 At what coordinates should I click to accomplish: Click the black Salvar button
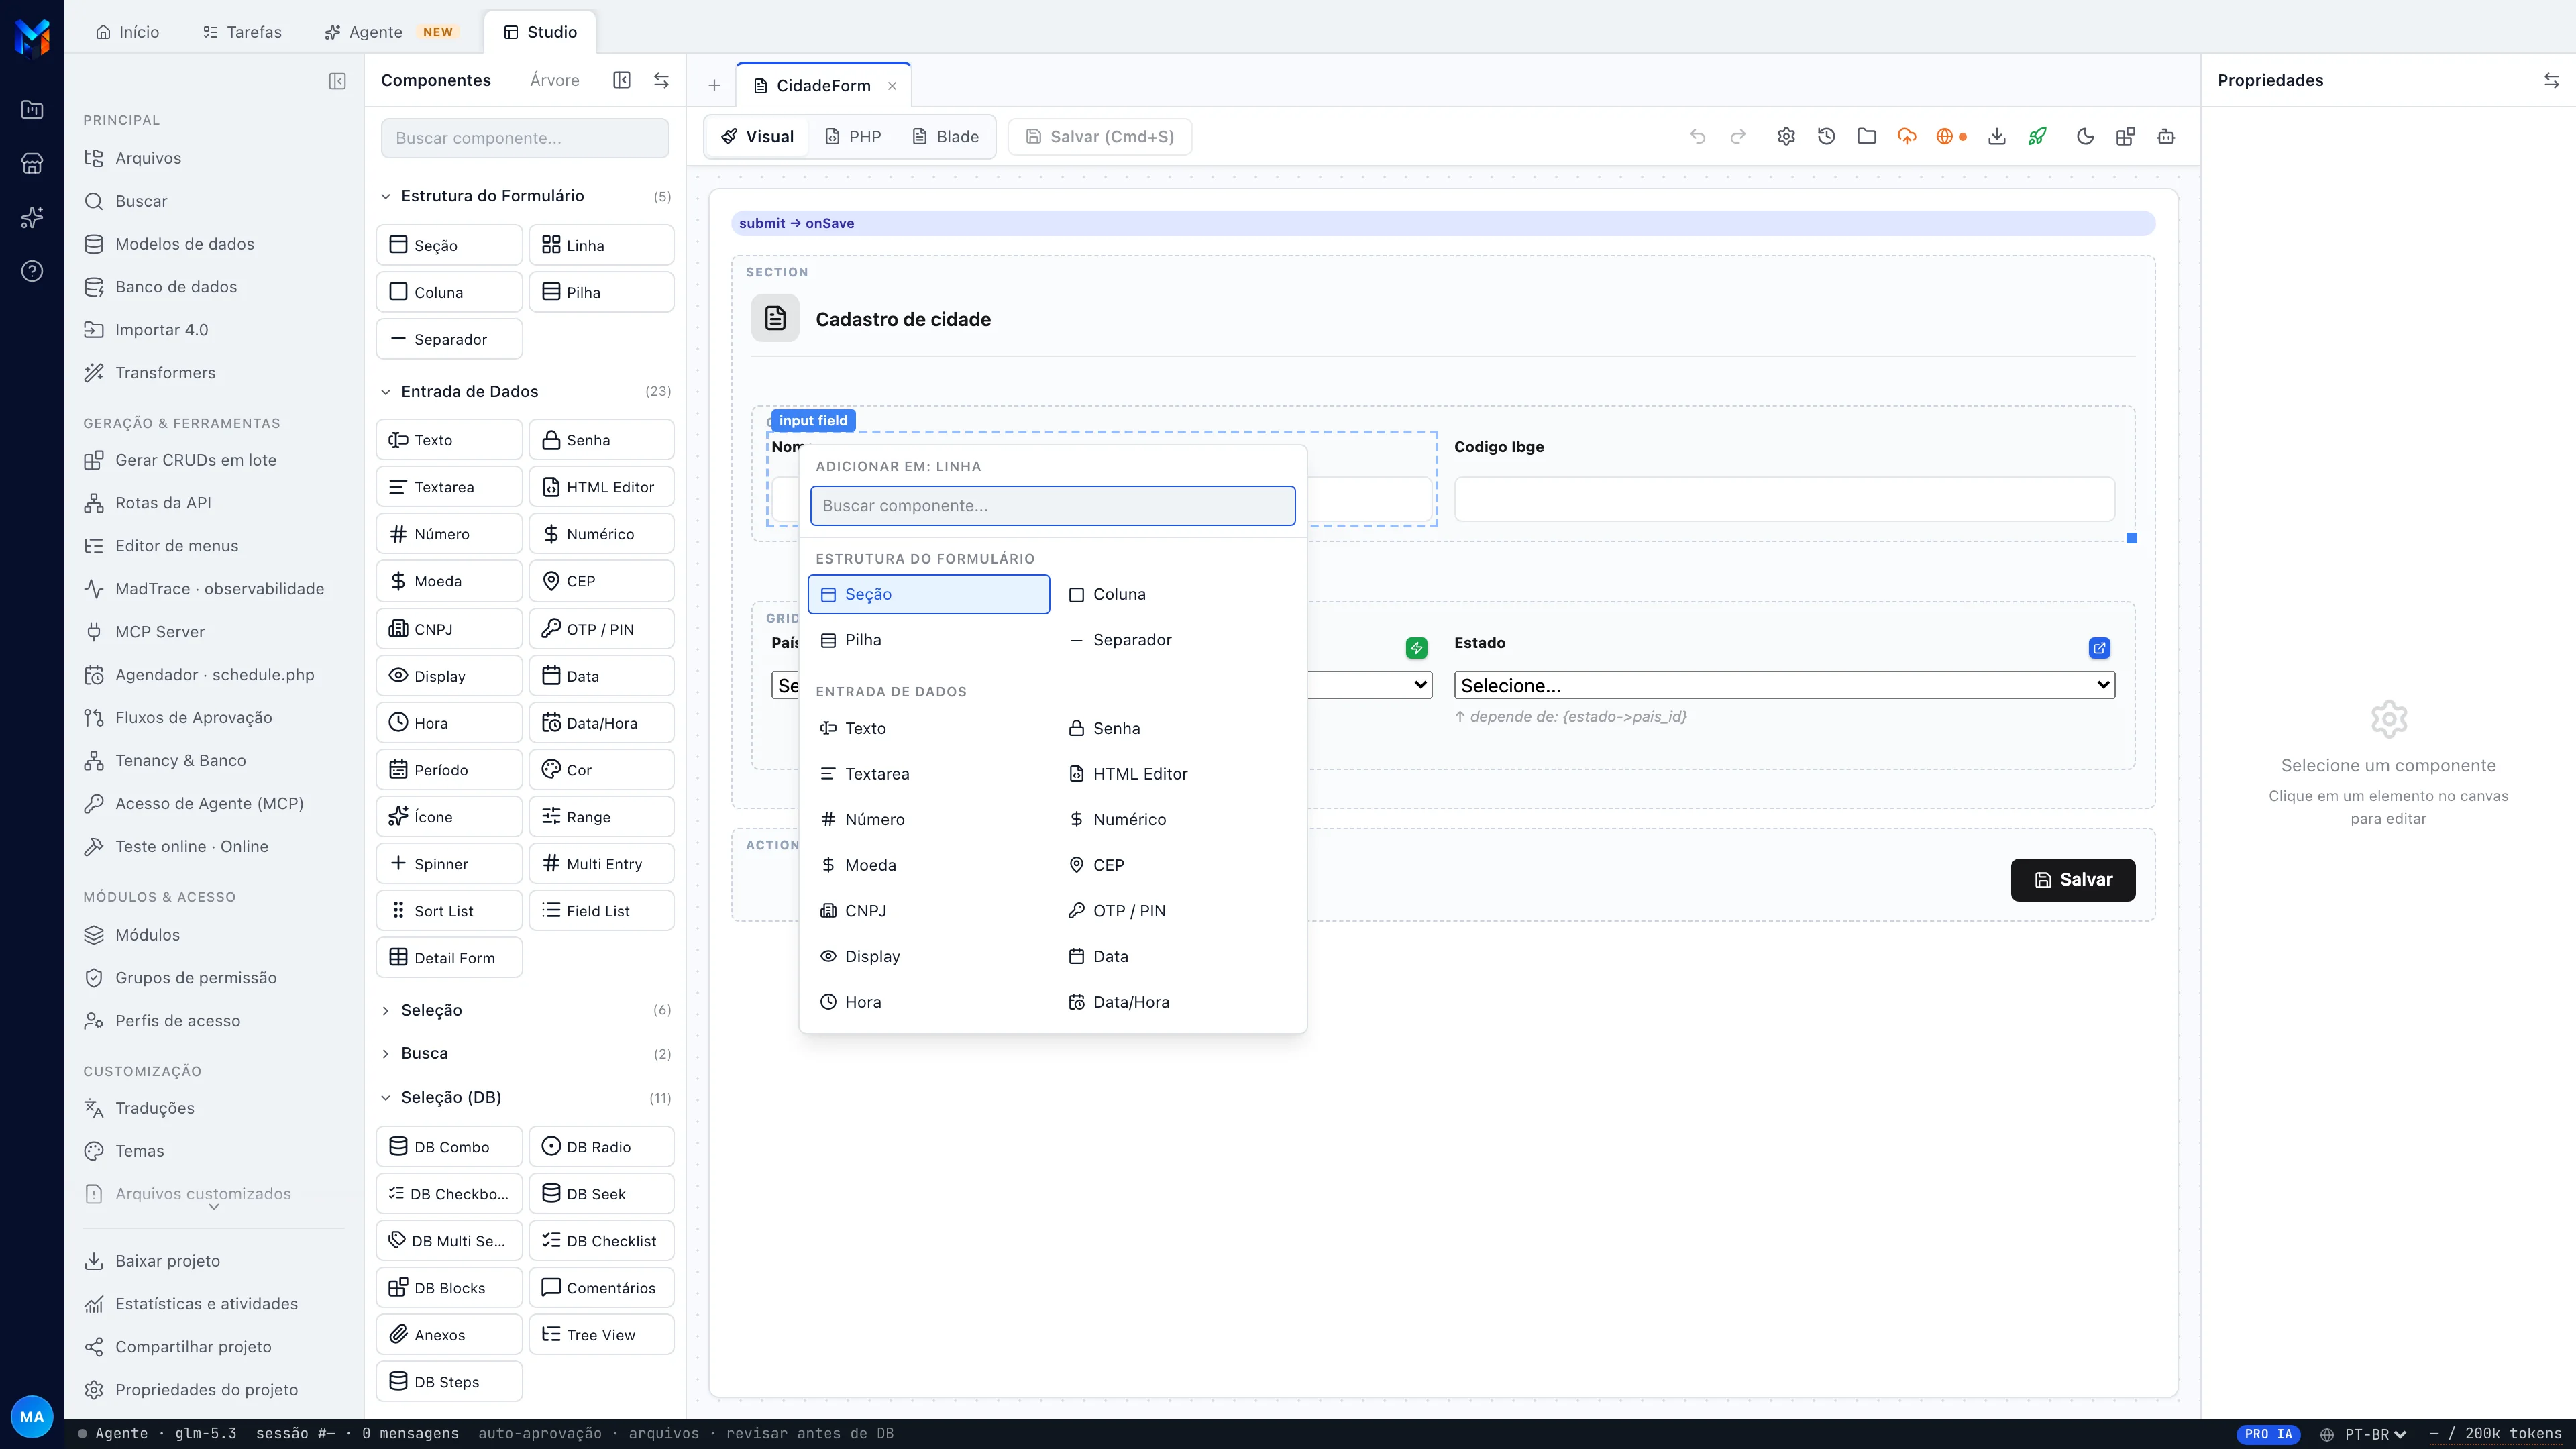tap(2073, 880)
